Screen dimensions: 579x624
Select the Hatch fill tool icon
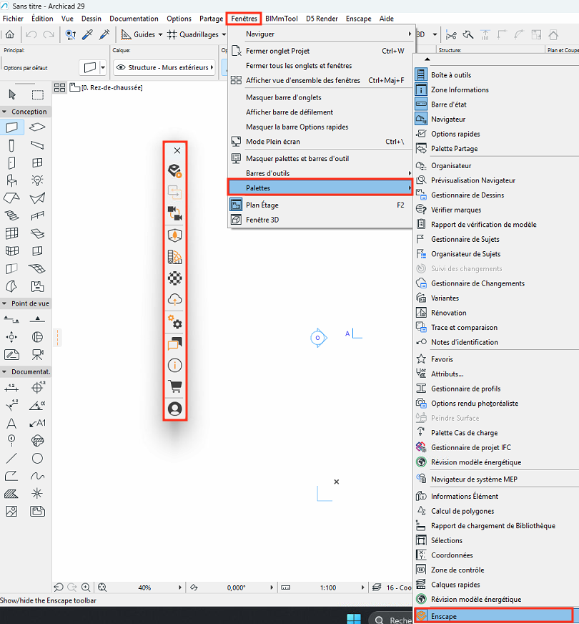[x=11, y=494]
